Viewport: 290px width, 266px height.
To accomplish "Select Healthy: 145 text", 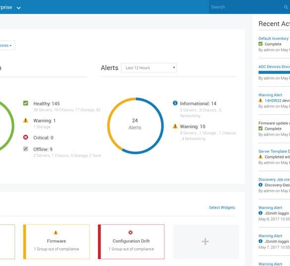I will [47, 104].
